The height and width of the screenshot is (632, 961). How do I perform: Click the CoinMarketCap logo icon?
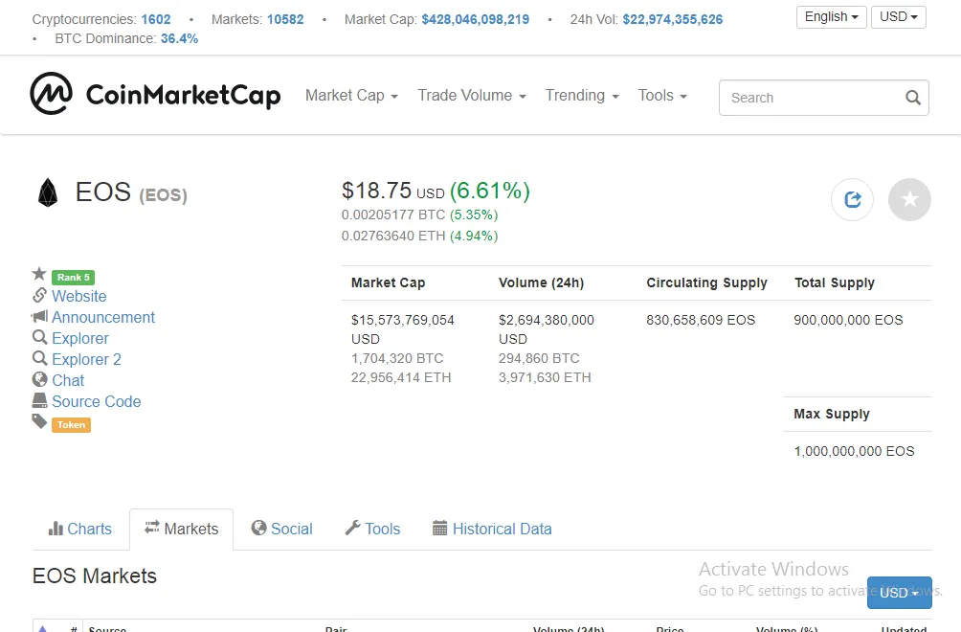51,94
